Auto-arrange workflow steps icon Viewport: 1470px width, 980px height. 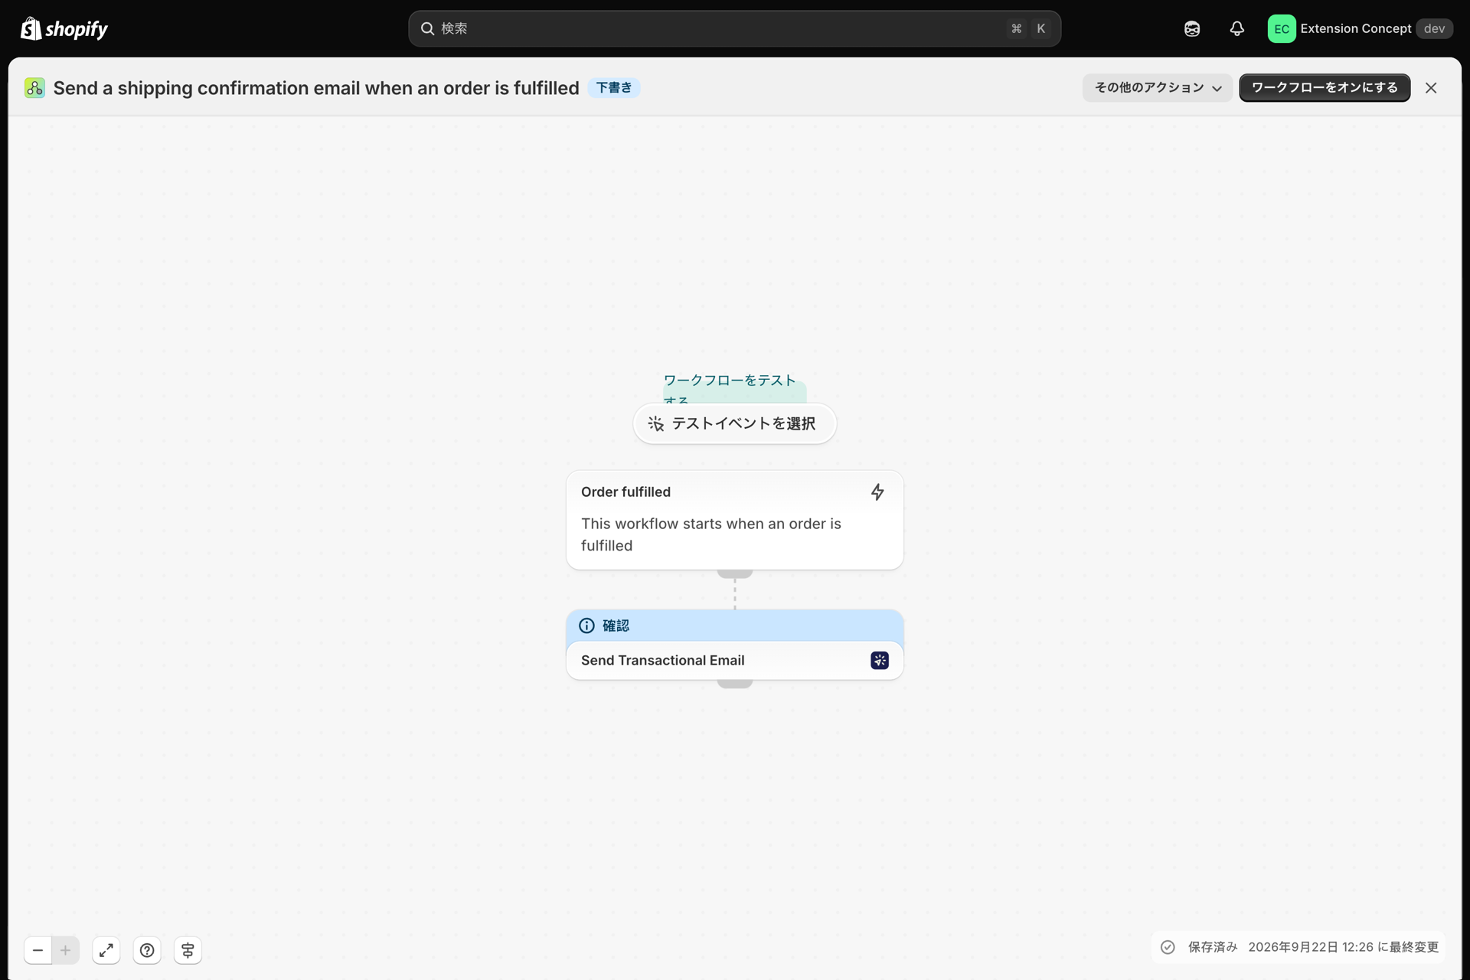pos(188,950)
